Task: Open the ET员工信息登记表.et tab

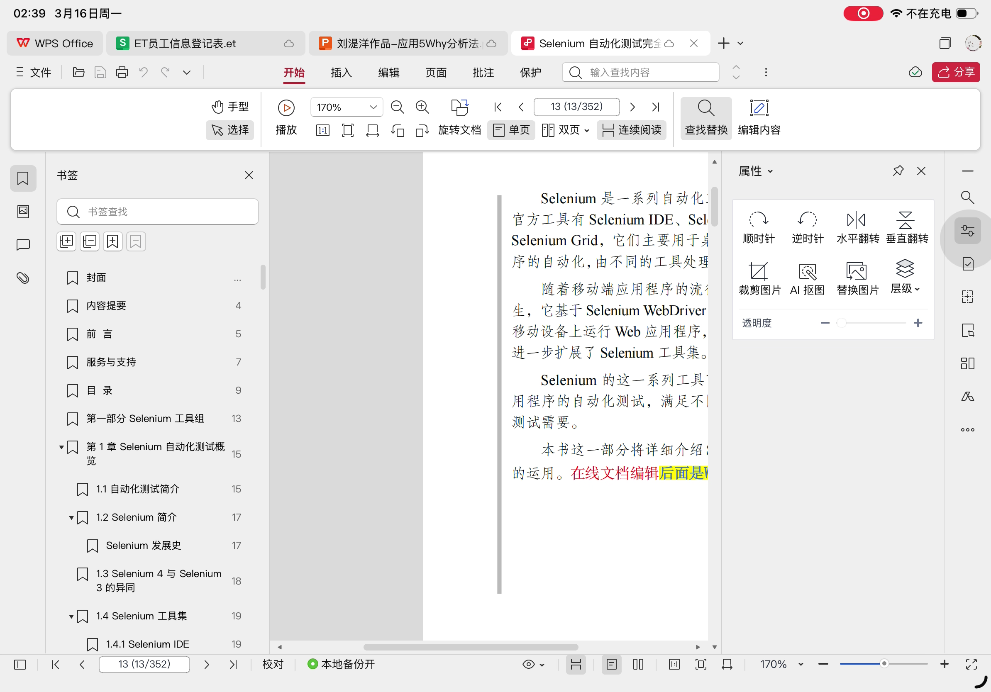Action: (186, 43)
